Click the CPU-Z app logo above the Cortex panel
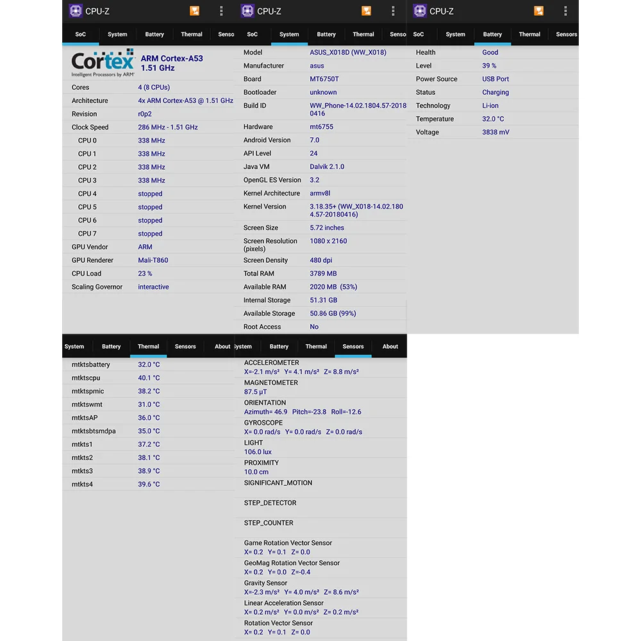Screen dimensions: 641x641 [75, 11]
